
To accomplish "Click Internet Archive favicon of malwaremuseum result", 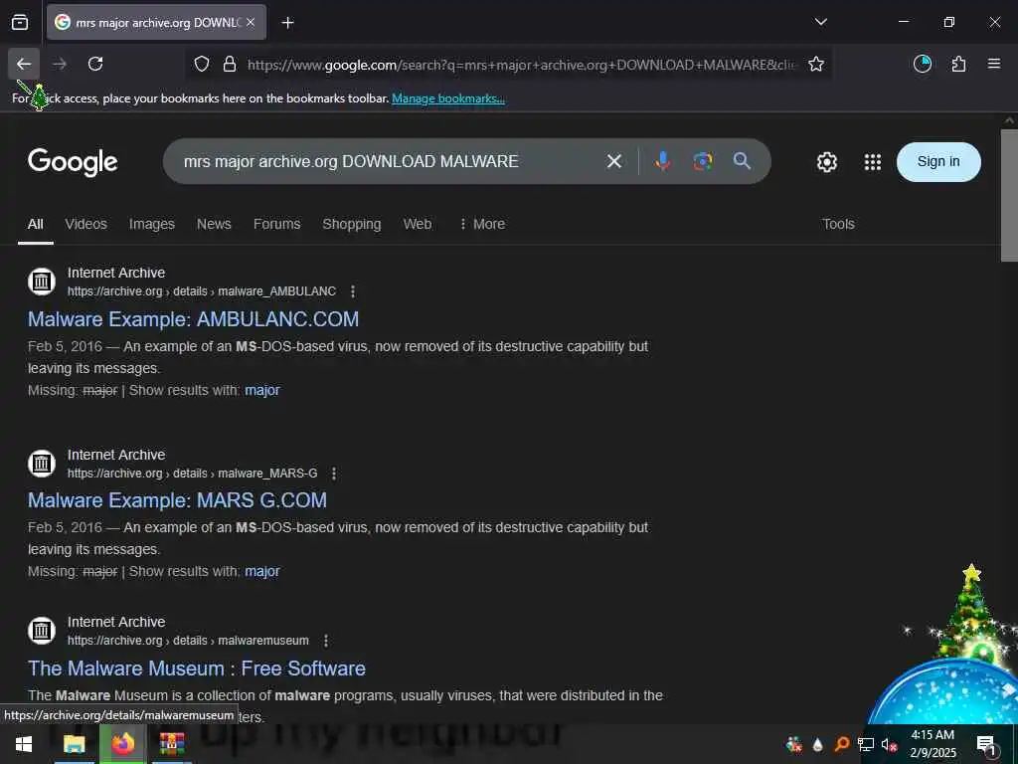I will [x=42, y=630].
